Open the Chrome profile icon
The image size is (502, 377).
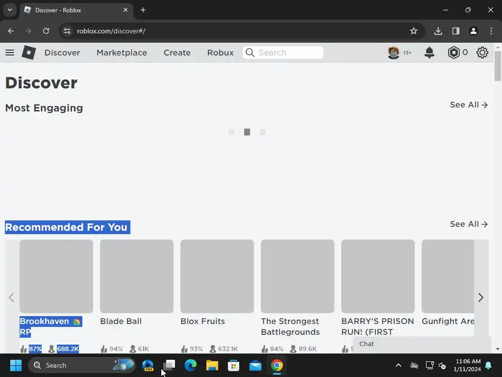click(474, 31)
